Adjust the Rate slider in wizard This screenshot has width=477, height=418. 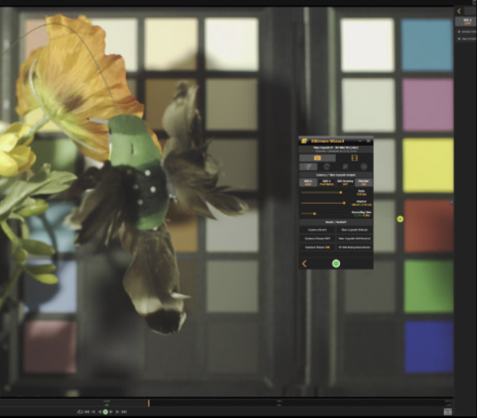341,192
